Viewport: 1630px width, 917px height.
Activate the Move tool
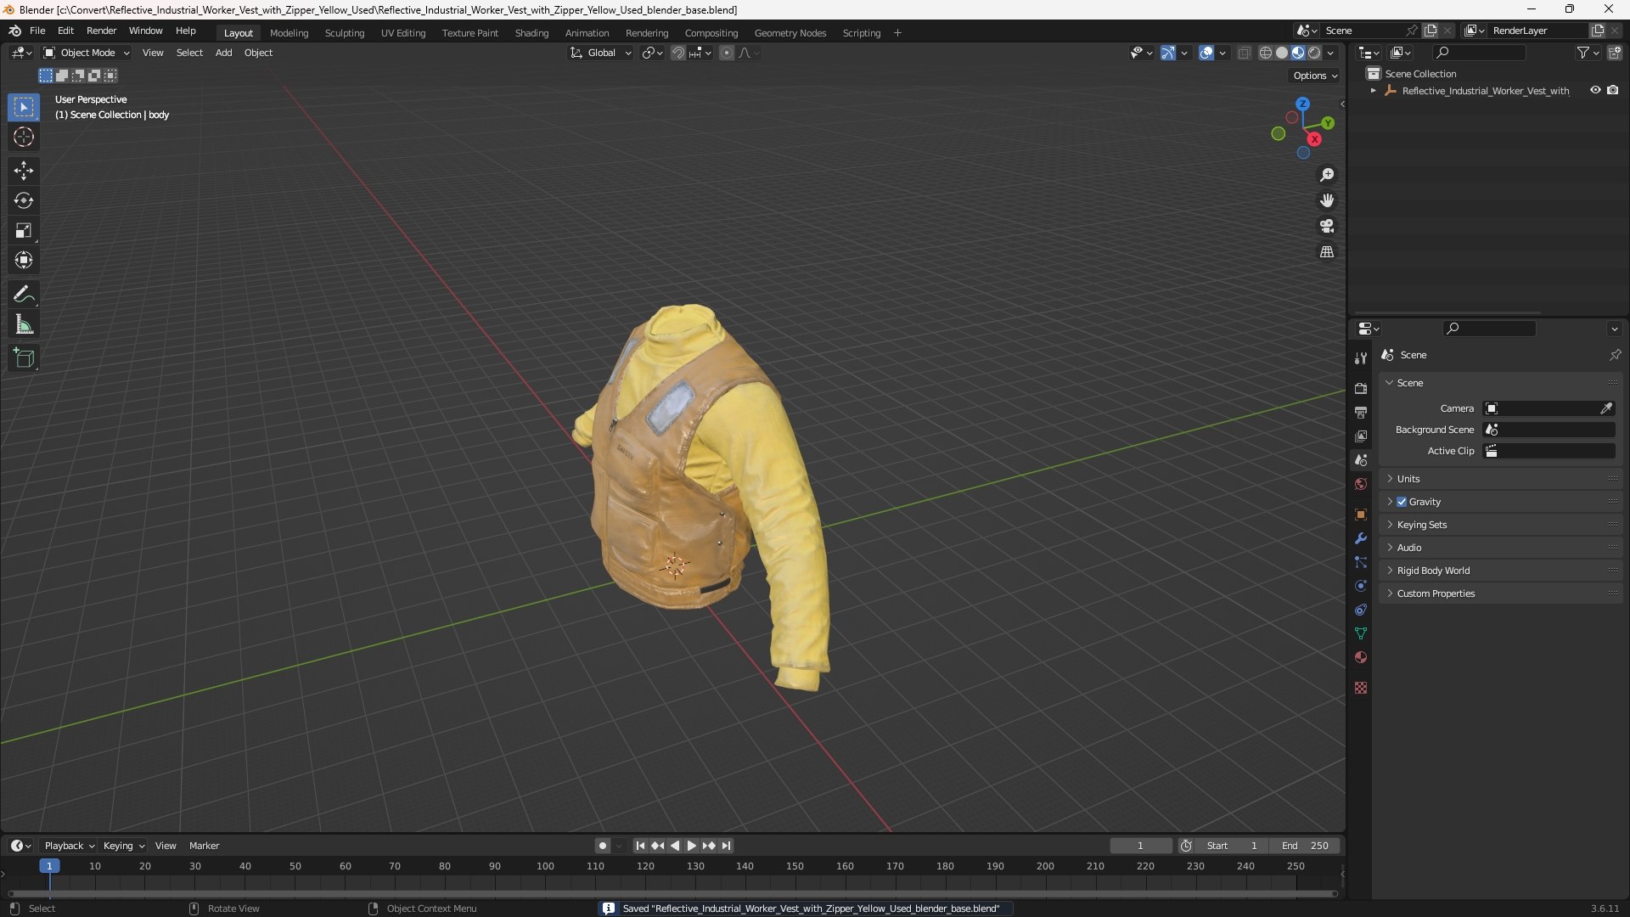pos(24,171)
